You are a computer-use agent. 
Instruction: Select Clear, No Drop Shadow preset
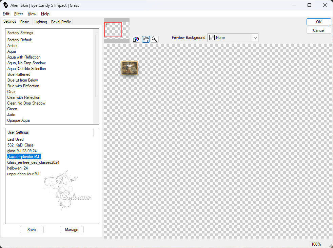pos(26,103)
